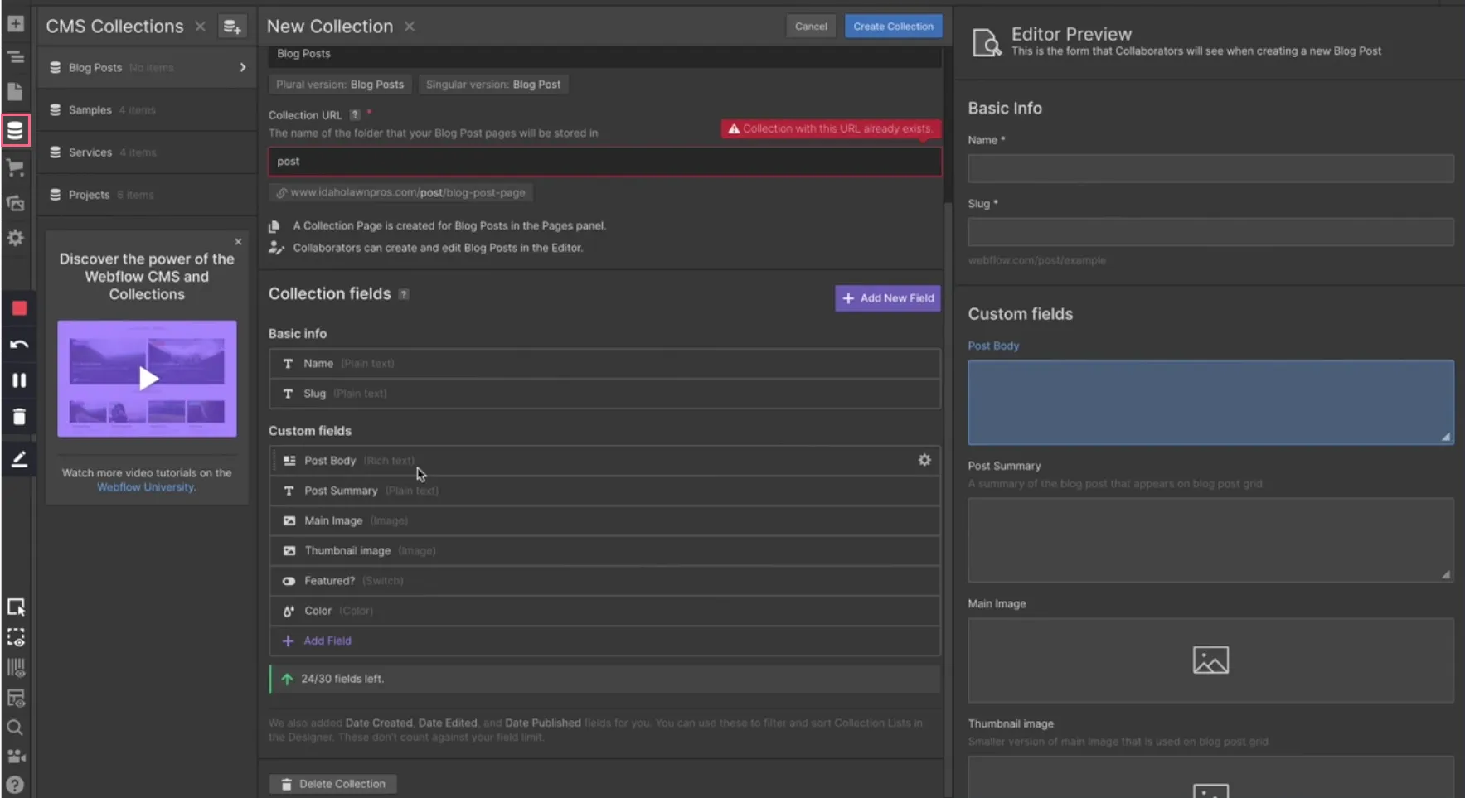Select the Color field row
This screenshot has height=798, width=1465.
coord(605,611)
